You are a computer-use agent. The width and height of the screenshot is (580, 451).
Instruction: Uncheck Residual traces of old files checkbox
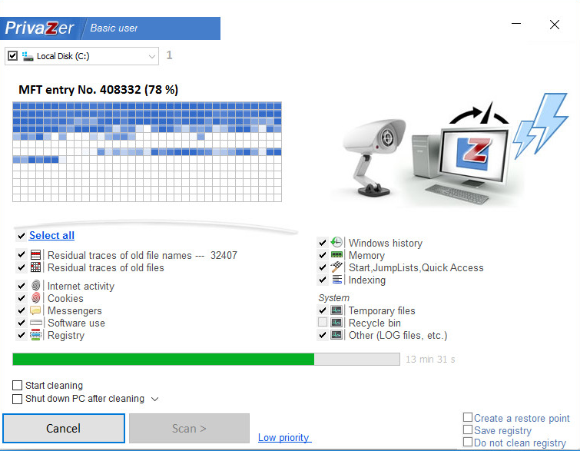21,267
